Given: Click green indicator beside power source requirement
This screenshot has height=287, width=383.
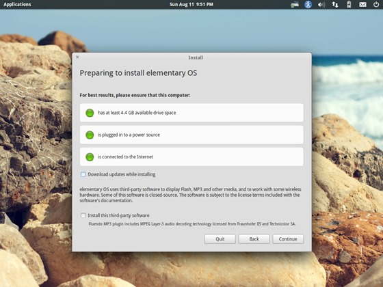Looking at the screenshot, I should pyautogui.click(x=90, y=135).
